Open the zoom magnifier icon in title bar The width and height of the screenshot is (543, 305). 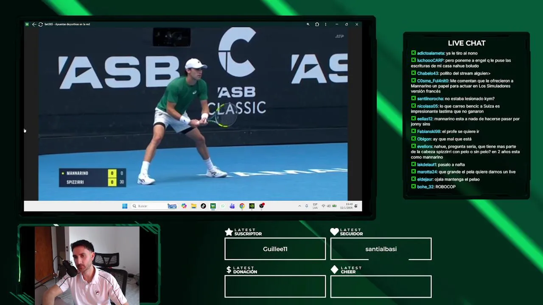308,24
